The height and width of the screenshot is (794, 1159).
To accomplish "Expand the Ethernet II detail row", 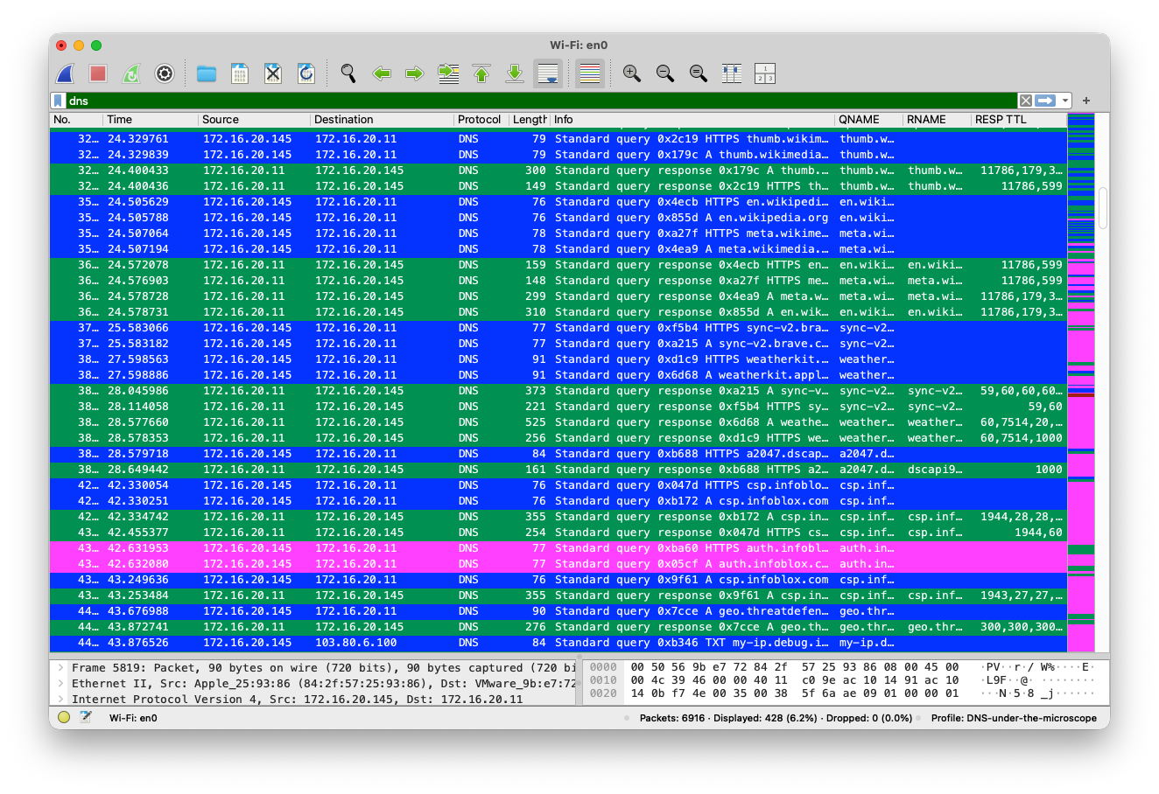I will [x=60, y=684].
